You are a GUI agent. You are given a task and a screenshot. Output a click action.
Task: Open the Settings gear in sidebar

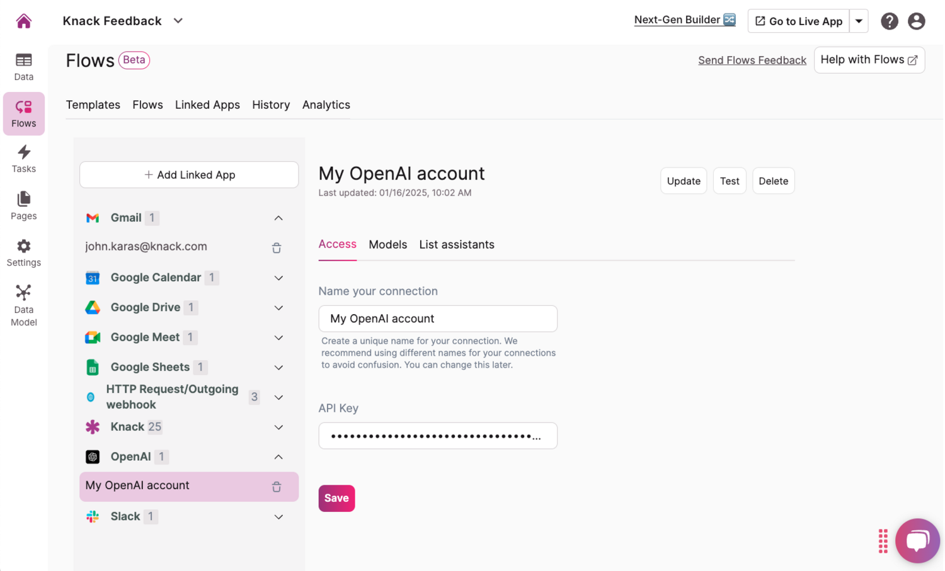coord(24,252)
